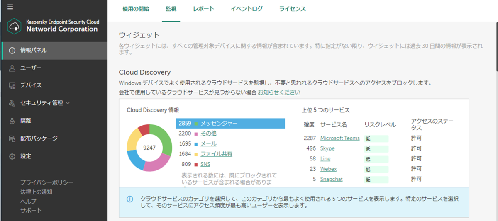This screenshot has width=498, height=221.
Task: Open the Line service link
Action: tap(325, 159)
